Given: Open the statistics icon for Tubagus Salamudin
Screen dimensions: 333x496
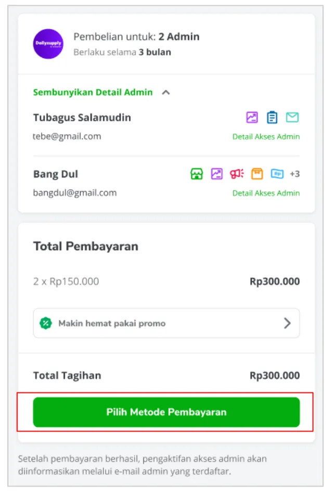Looking at the screenshot, I should coord(252,117).
